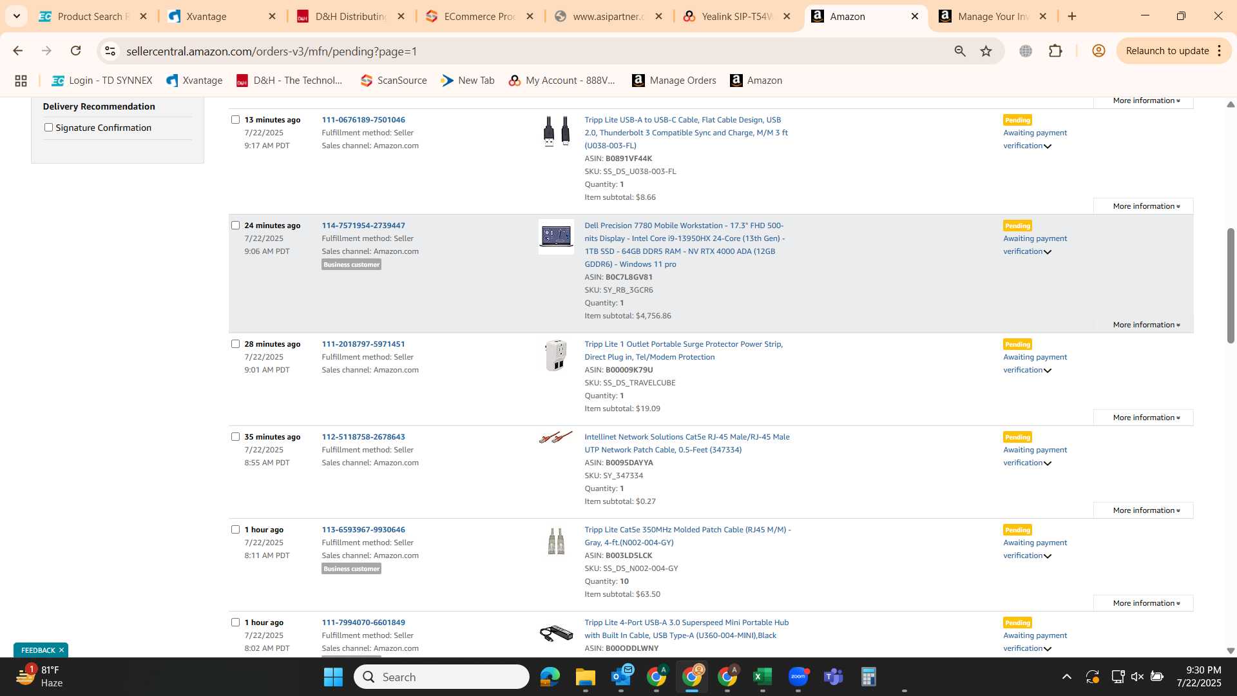
Task: Select order 111-7994070-6601849 checkbox
Action: [235, 623]
